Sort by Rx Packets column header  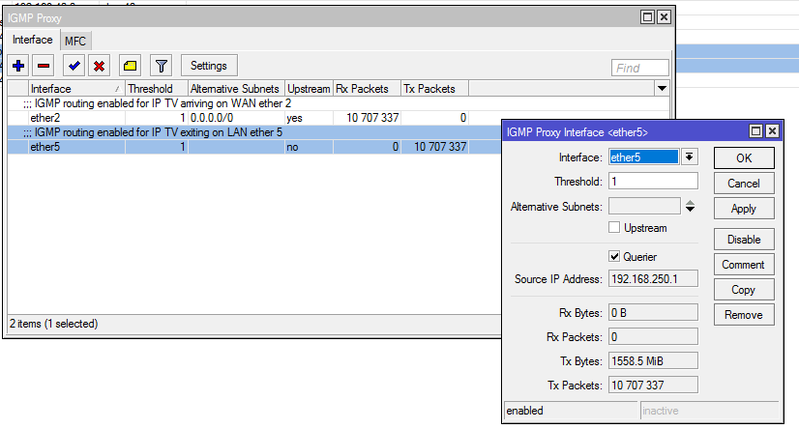(x=367, y=88)
